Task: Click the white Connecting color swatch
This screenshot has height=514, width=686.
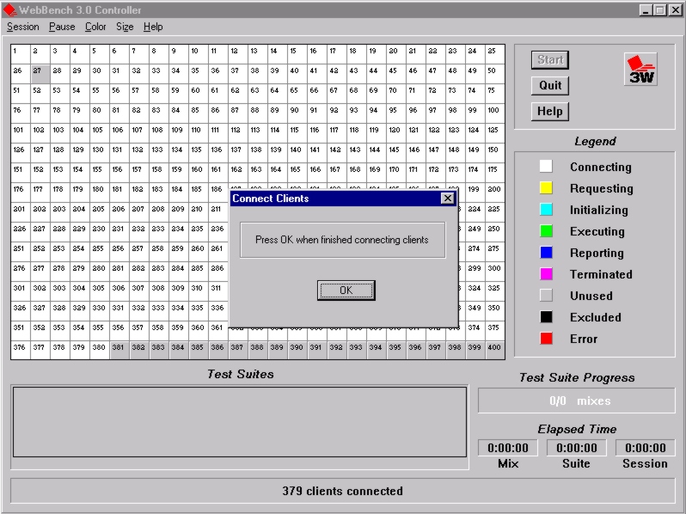Action: point(545,167)
